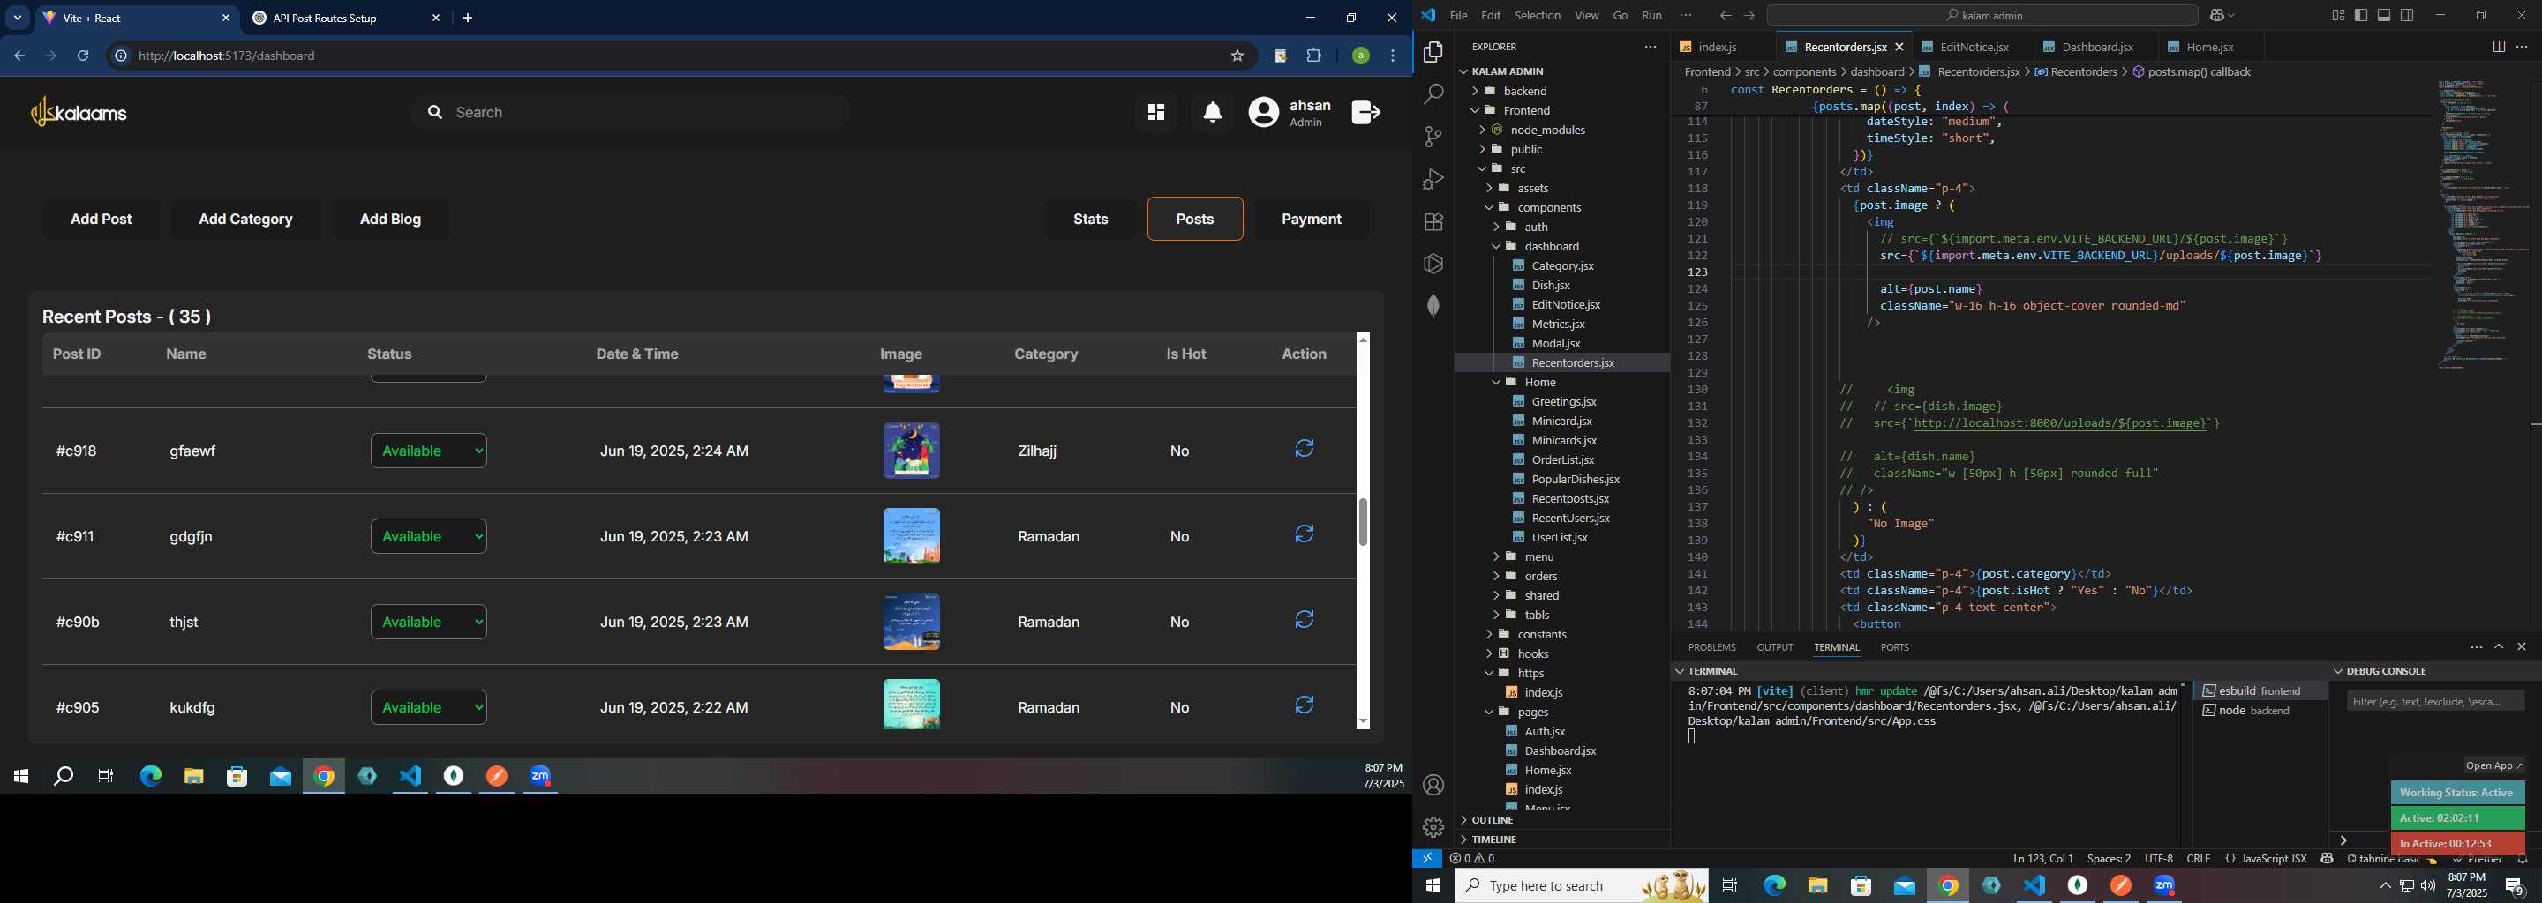
Task: Switch to the PROBLEMS panel tab
Action: click(x=1711, y=647)
